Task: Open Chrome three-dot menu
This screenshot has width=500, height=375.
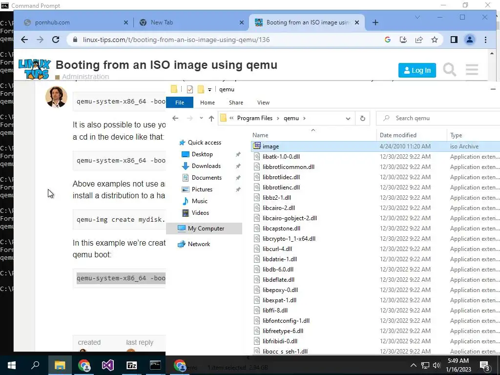Action: tap(485, 40)
